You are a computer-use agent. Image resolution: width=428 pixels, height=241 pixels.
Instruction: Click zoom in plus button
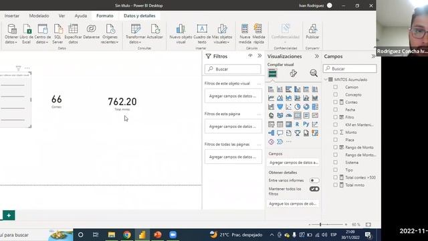pos(346,224)
